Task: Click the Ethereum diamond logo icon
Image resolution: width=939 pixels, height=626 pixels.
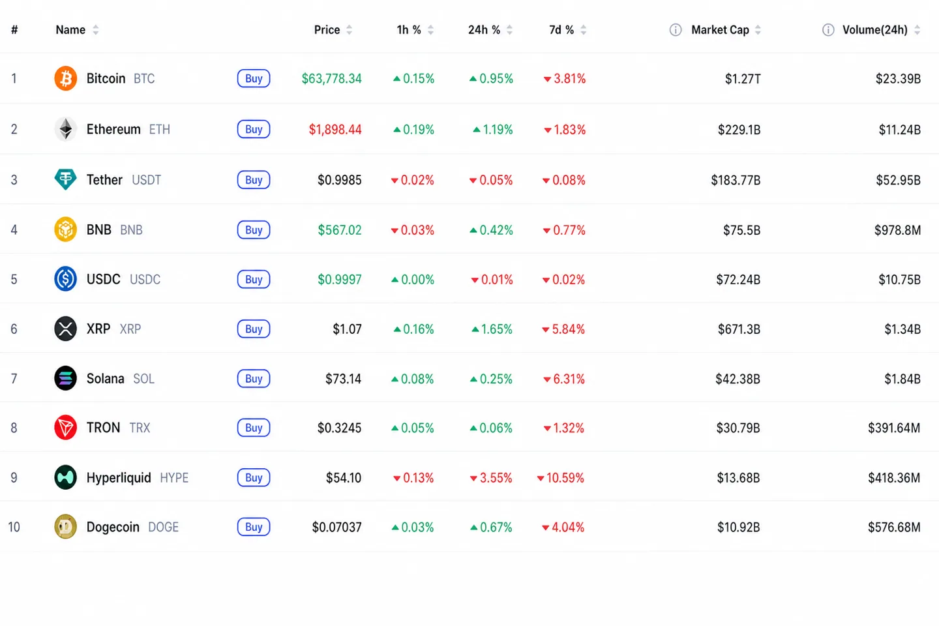Action: pyautogui.click(x=65, y=129)
